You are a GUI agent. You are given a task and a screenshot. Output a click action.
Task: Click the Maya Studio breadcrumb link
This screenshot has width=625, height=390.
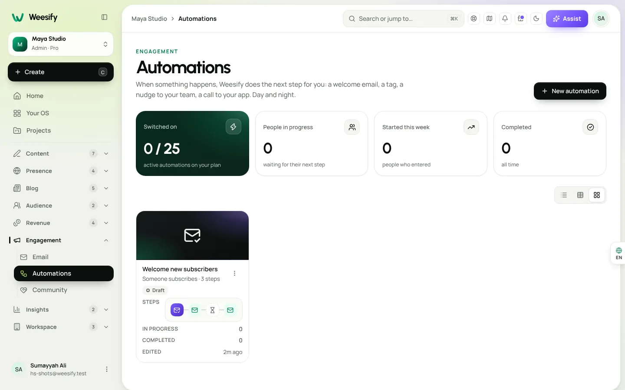(x=149, y=19)
